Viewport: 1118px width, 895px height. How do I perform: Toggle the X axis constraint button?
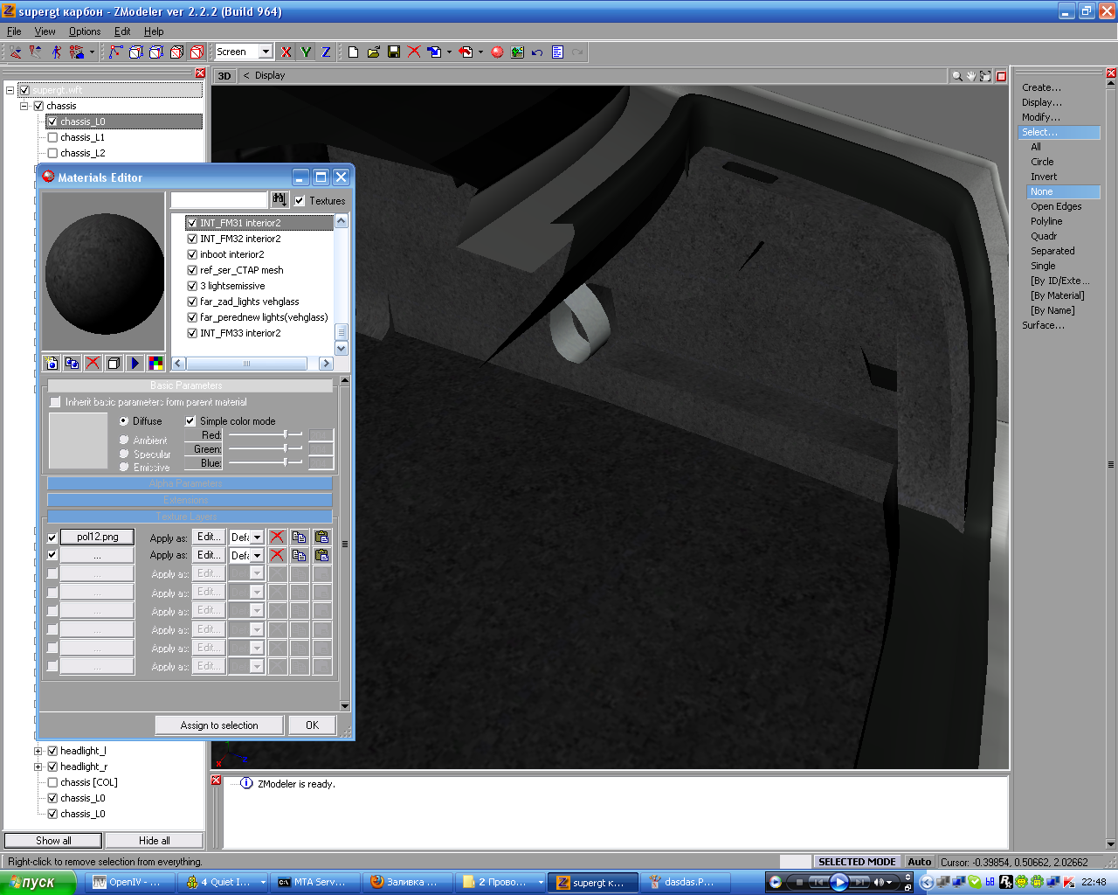(286, 52)
